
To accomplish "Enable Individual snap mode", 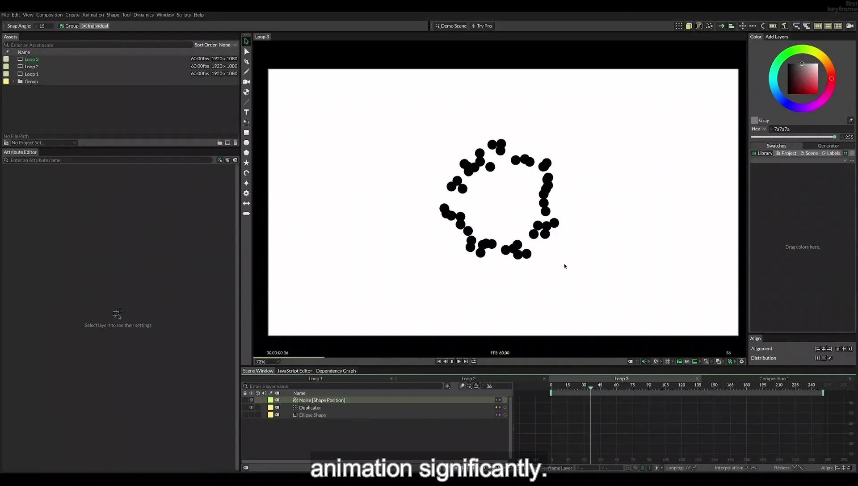I will [95, 26].
